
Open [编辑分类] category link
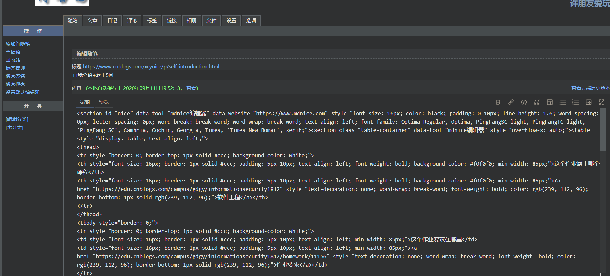17,119
